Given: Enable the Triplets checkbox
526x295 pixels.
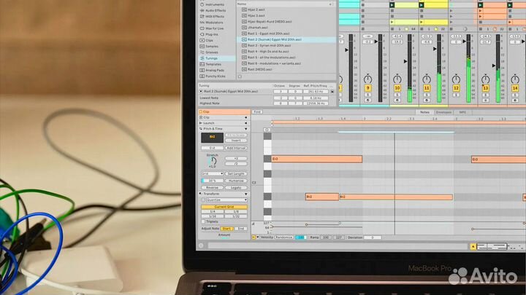Looking at the screenshot, I should (203, 221).
